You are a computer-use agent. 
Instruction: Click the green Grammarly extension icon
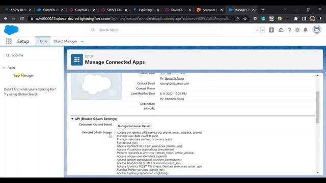pos(263,19)
